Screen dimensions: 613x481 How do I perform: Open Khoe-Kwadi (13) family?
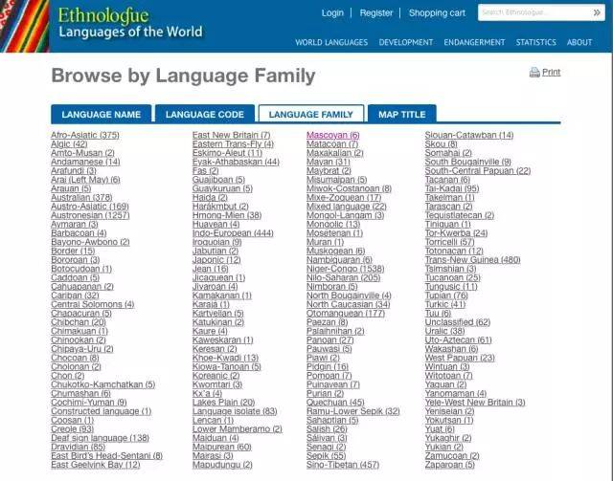coord(226,358)
